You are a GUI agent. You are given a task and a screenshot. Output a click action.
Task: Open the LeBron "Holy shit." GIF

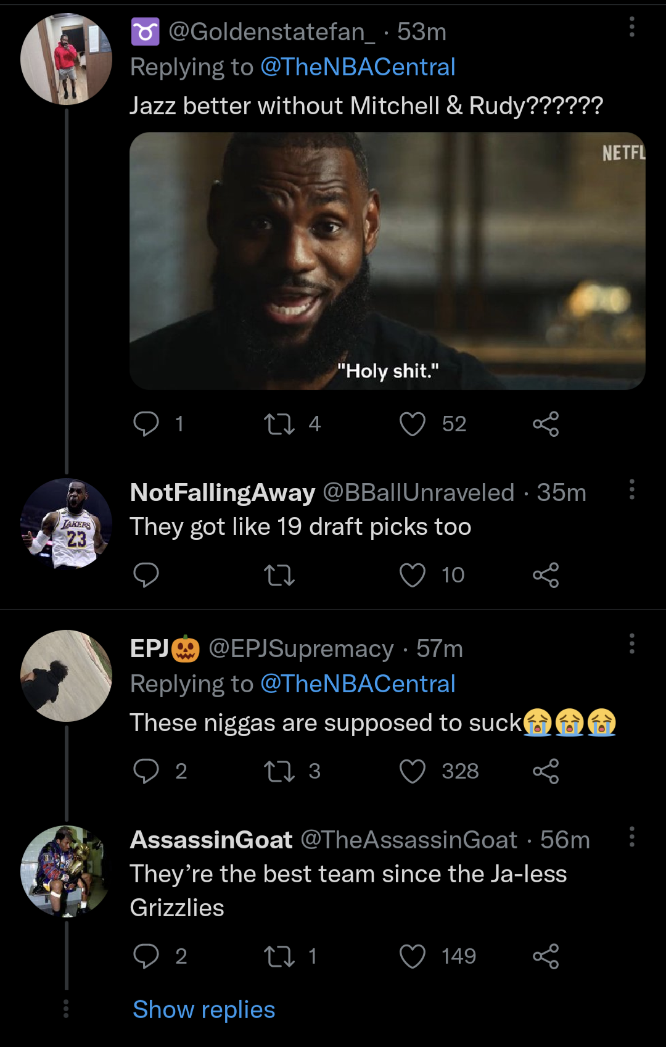click(x=387, y=261)
